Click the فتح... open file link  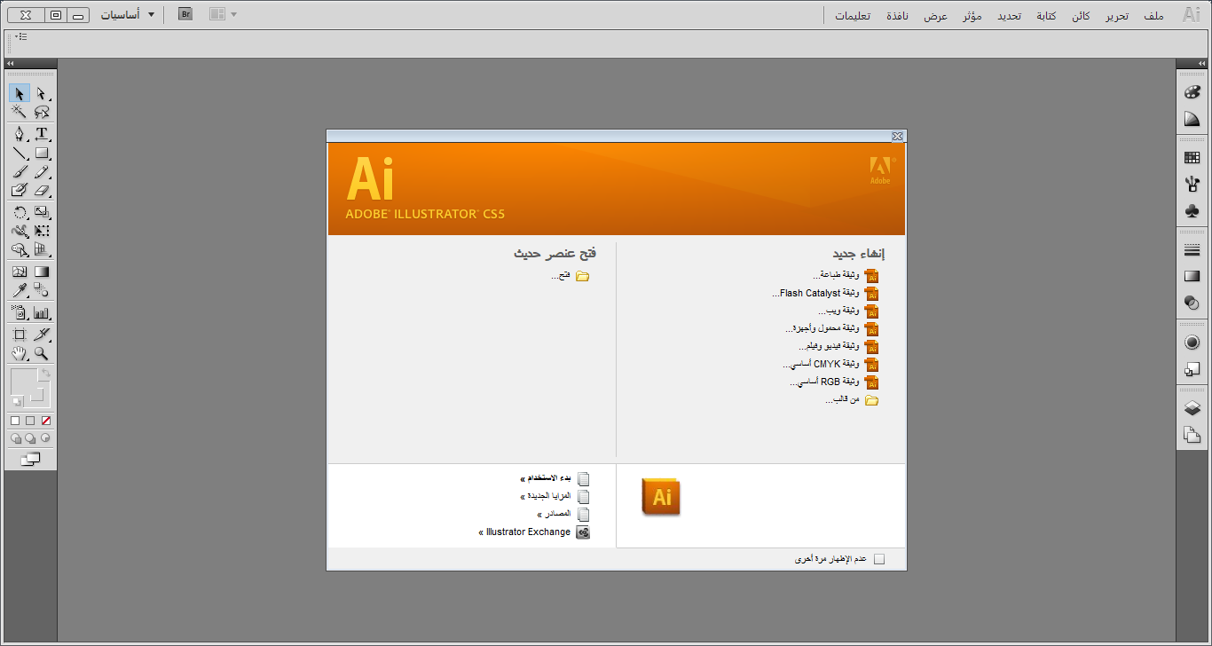point(570,275)
